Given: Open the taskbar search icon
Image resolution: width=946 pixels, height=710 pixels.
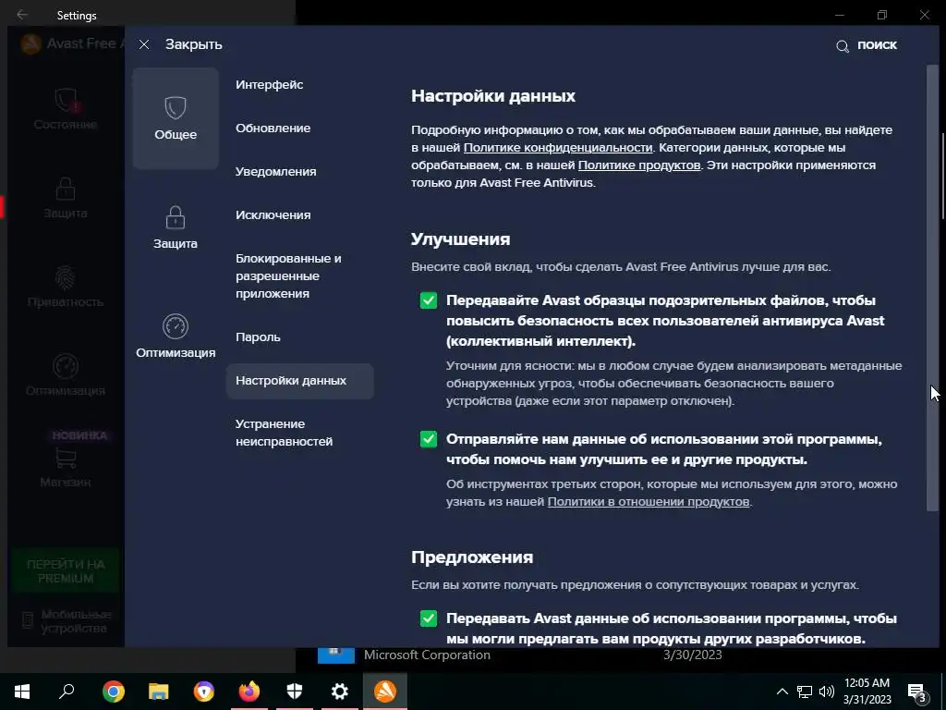Looking at the screenshot, I should pos(67,692).
